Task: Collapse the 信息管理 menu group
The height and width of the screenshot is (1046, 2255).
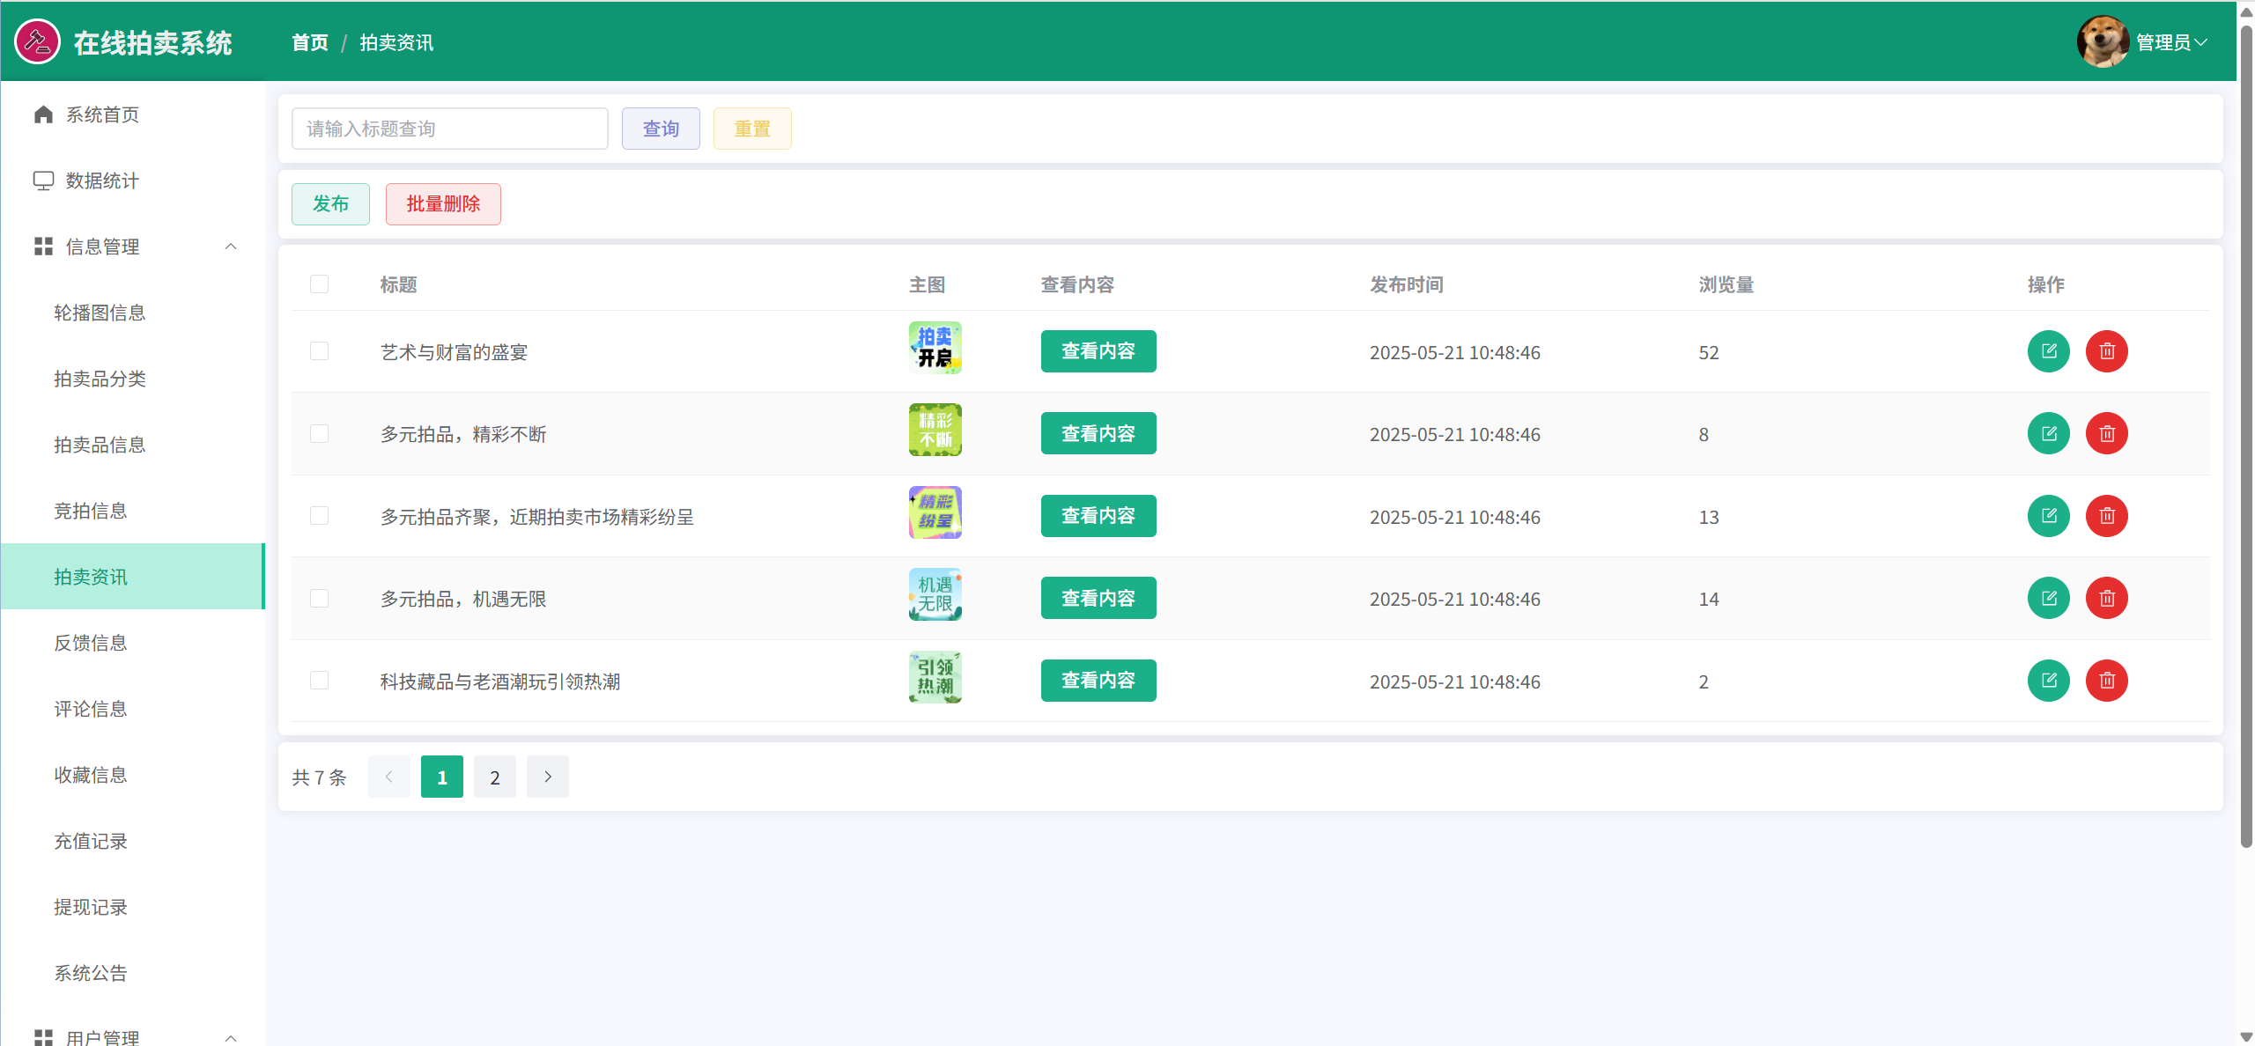Action: 231,247
